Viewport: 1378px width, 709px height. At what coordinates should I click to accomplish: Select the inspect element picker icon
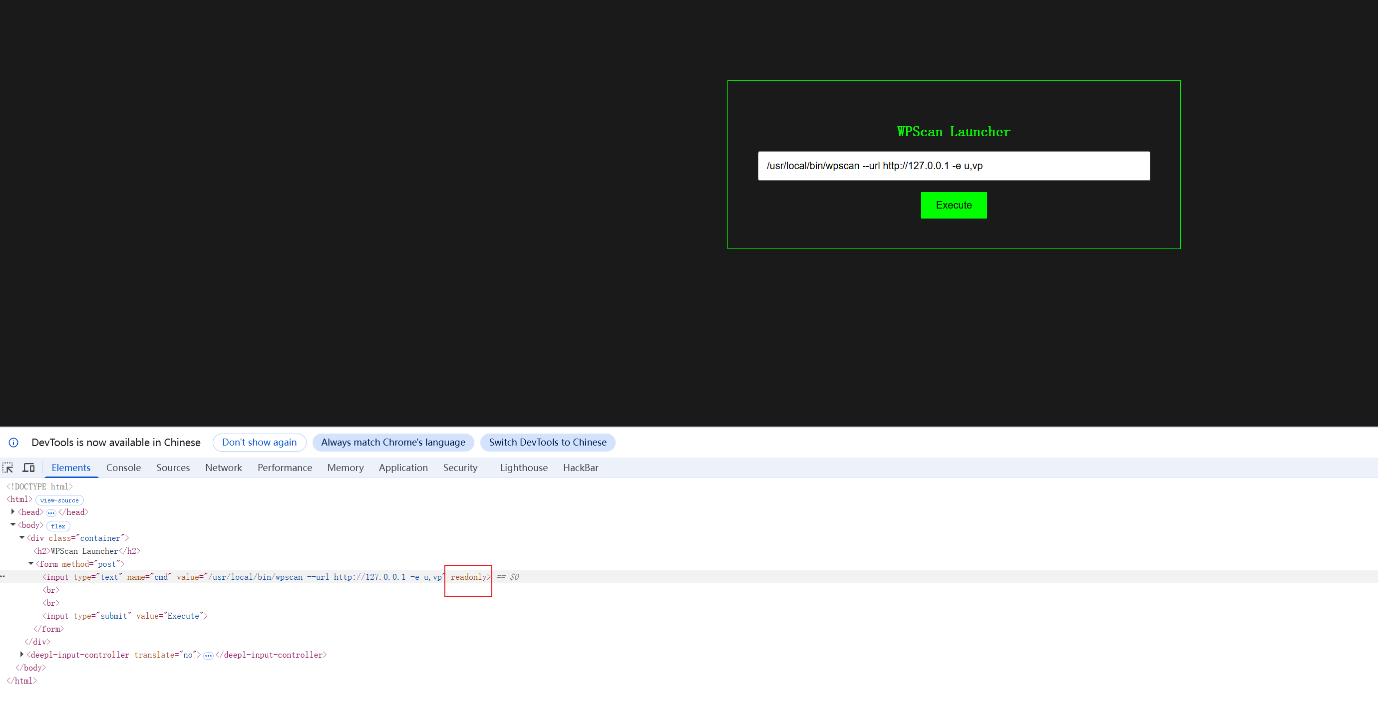click(x=8, y=468)
